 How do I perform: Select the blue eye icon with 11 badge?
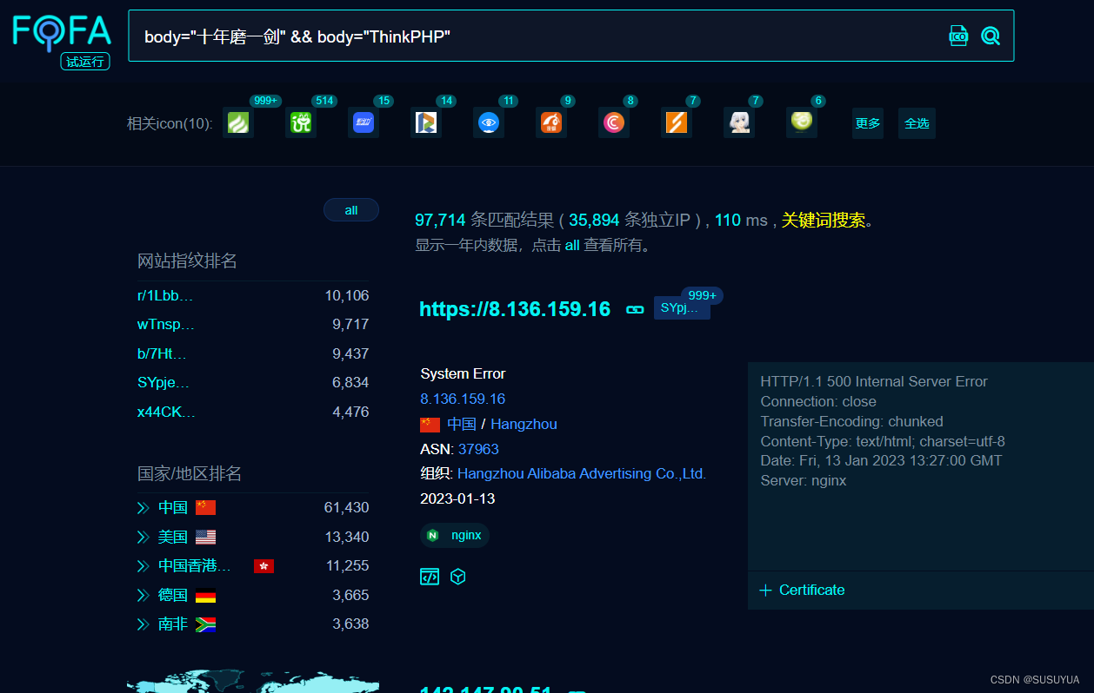[x=489, y=122]
